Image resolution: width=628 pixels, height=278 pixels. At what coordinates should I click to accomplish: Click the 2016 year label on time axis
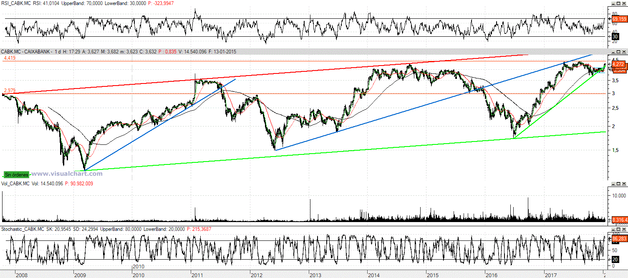[492, 275]
